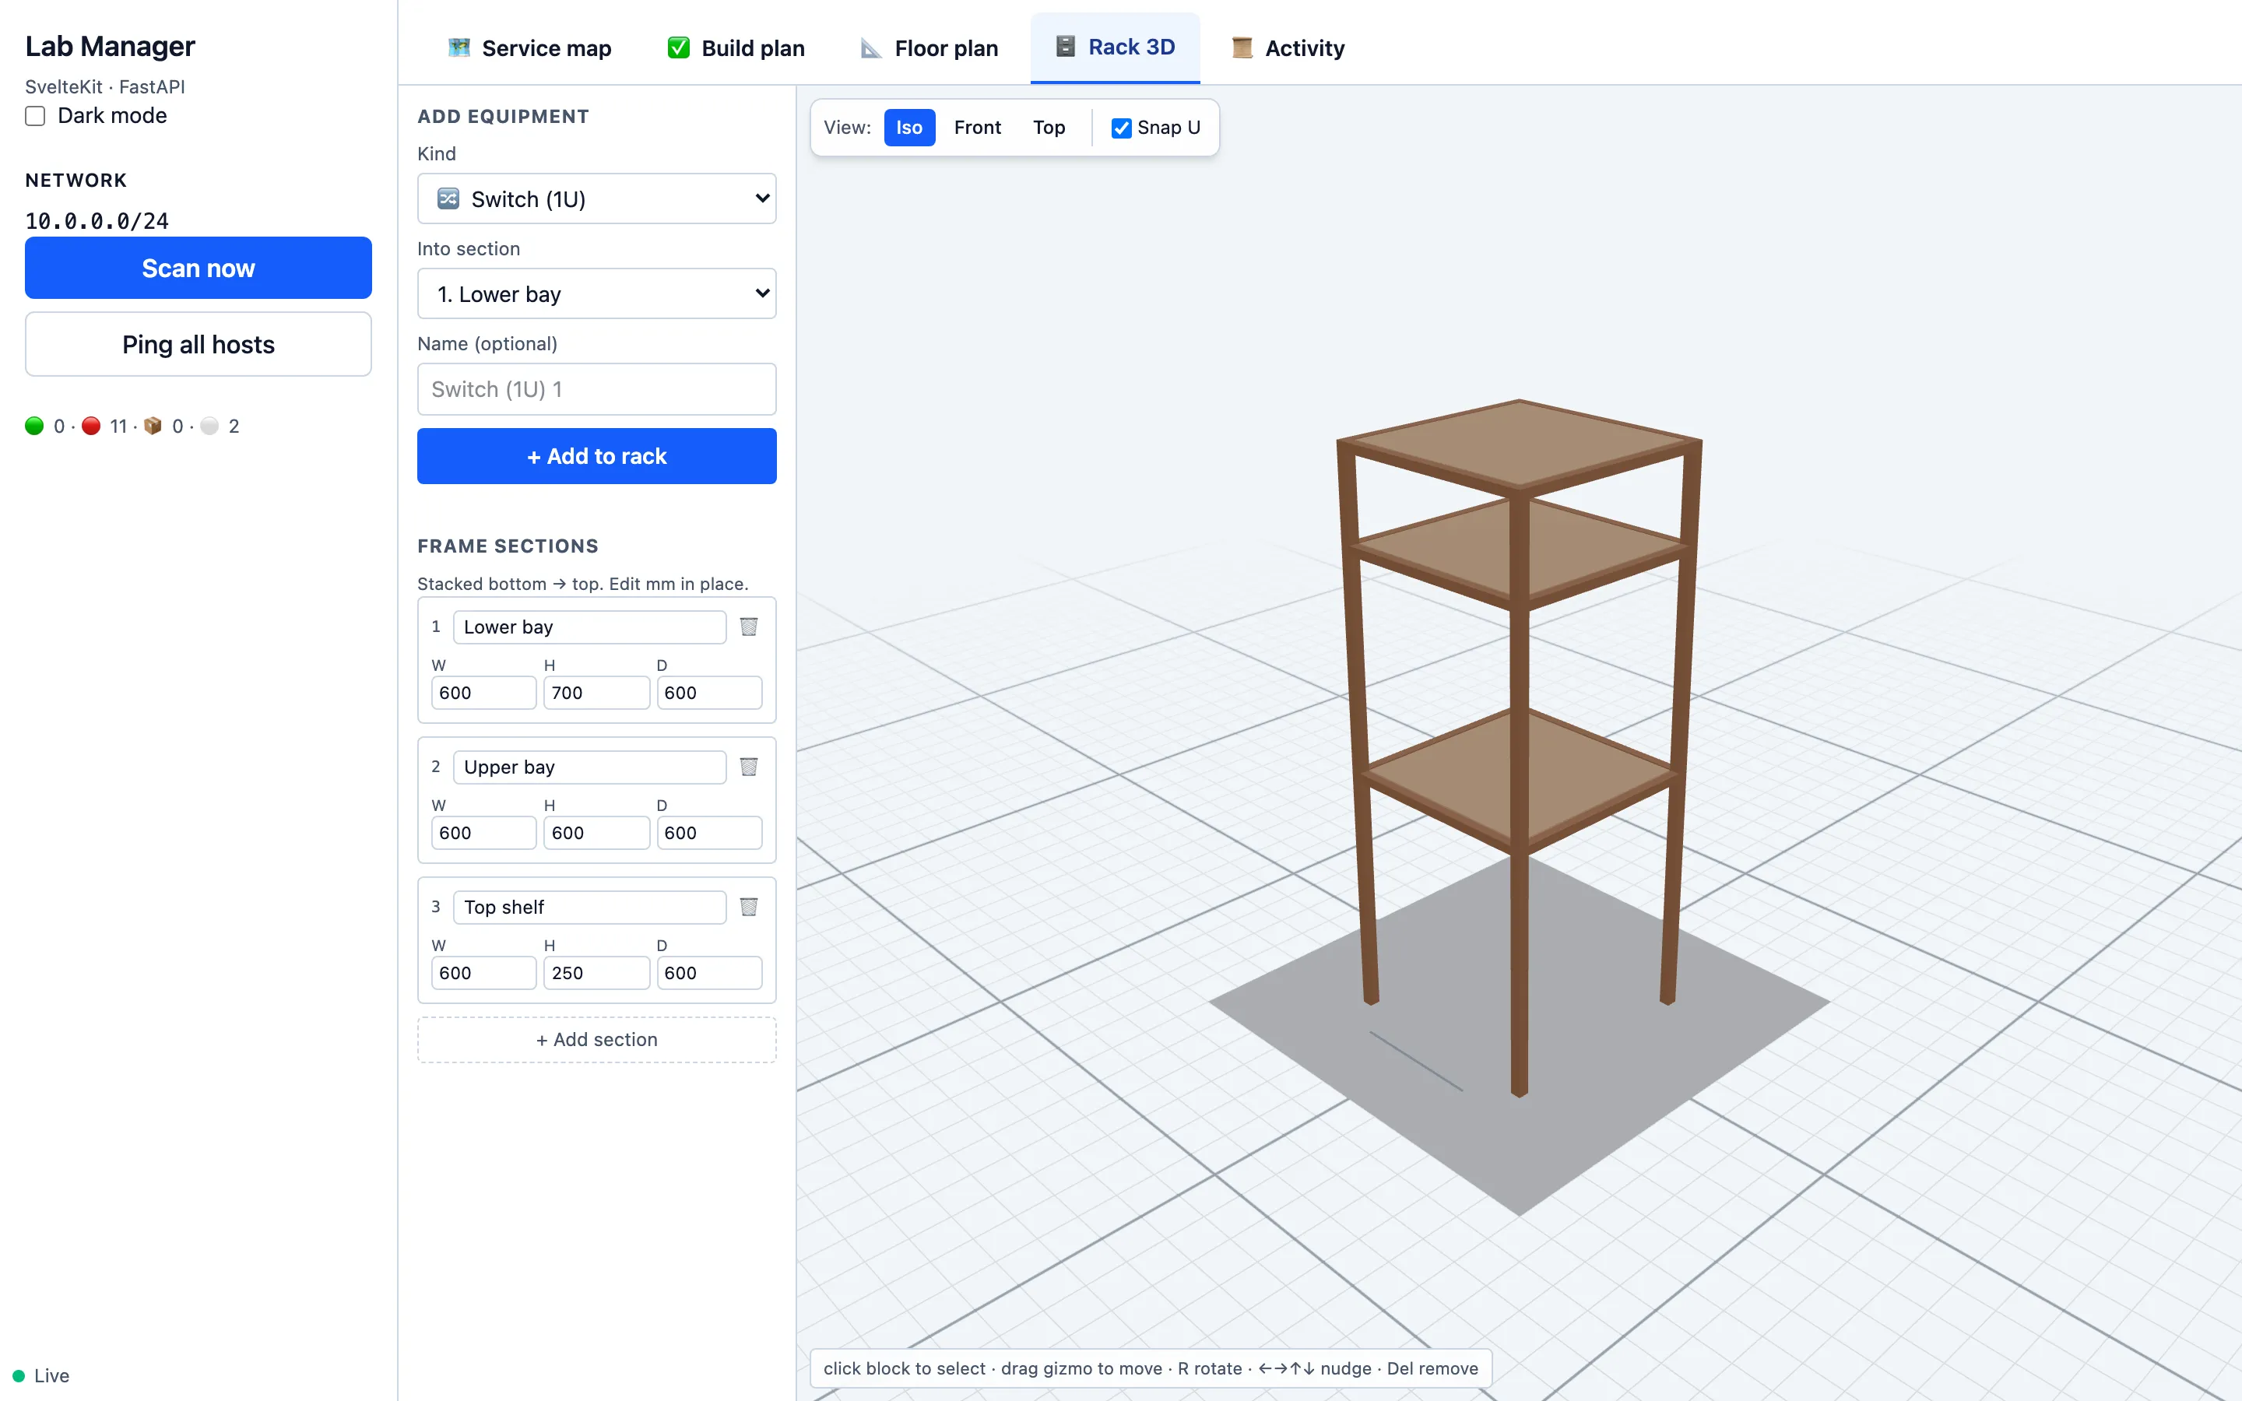
Task: Edit Top shelf width field
Action: 483,973
